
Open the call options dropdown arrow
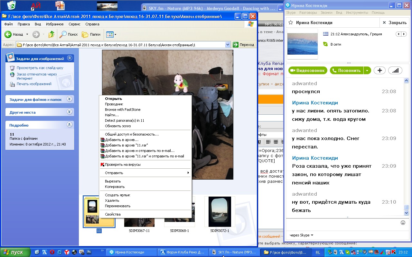(367, 70)
